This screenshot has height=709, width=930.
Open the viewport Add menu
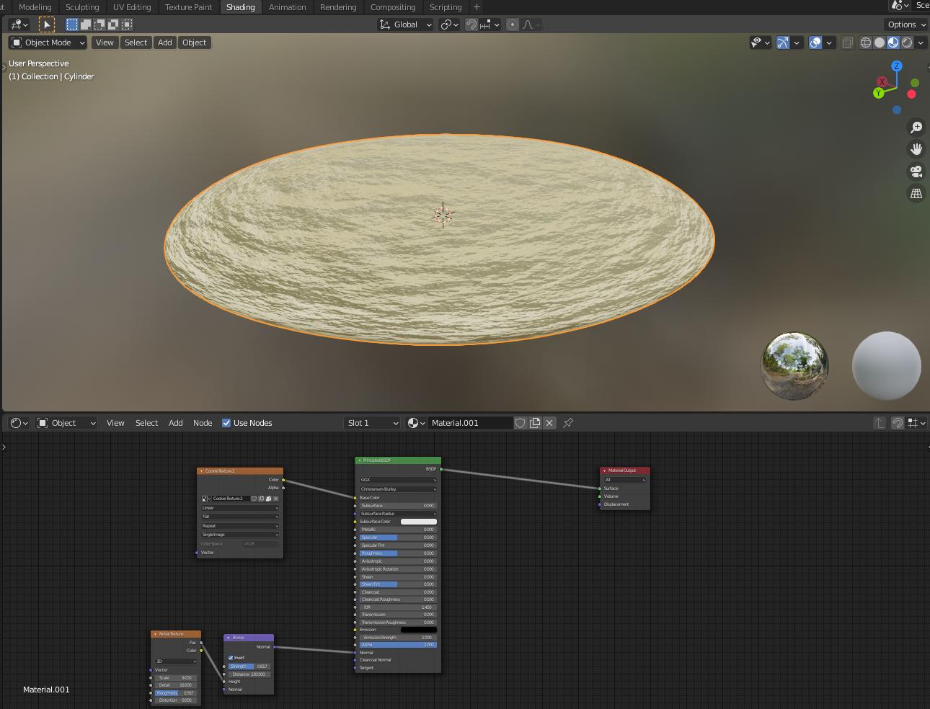tap(165, 43)
